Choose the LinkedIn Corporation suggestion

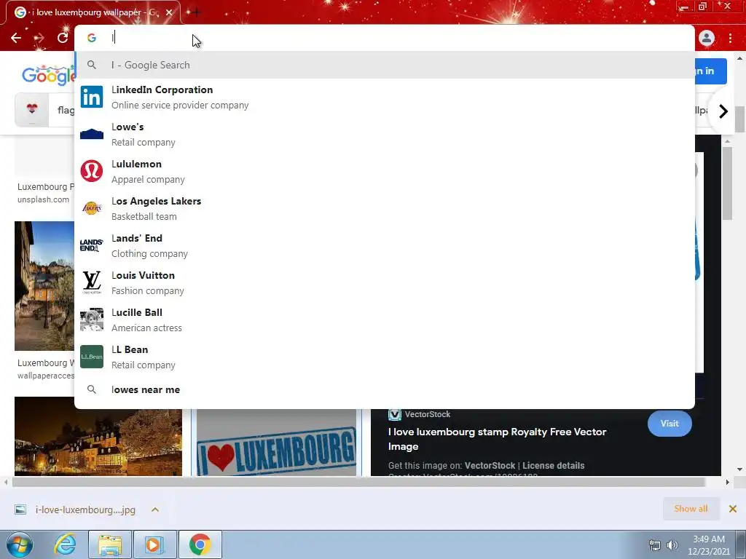click(385, 97)
